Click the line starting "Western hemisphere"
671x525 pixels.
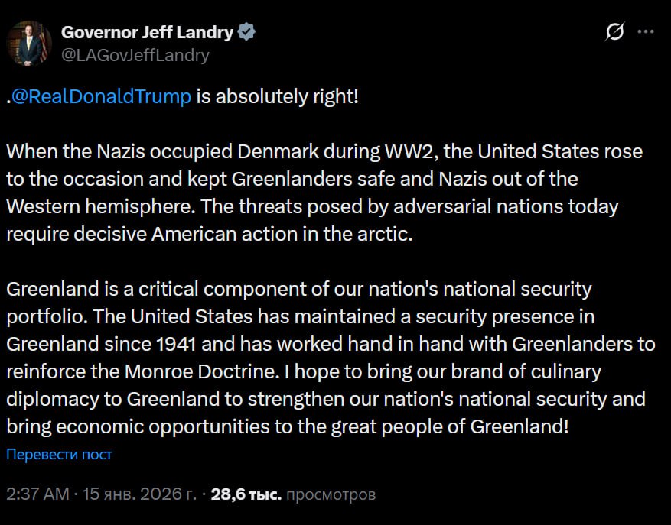coord(311,206)
